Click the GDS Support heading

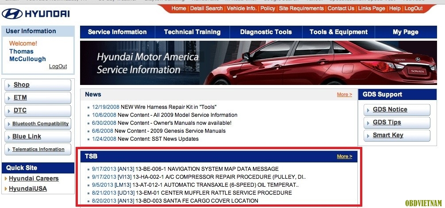click(382, 95)
